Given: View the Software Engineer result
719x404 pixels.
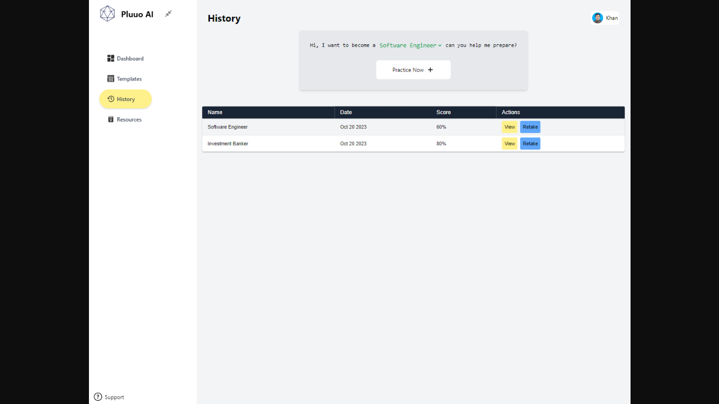Looking at the screenshot, I should coord(510,127).
